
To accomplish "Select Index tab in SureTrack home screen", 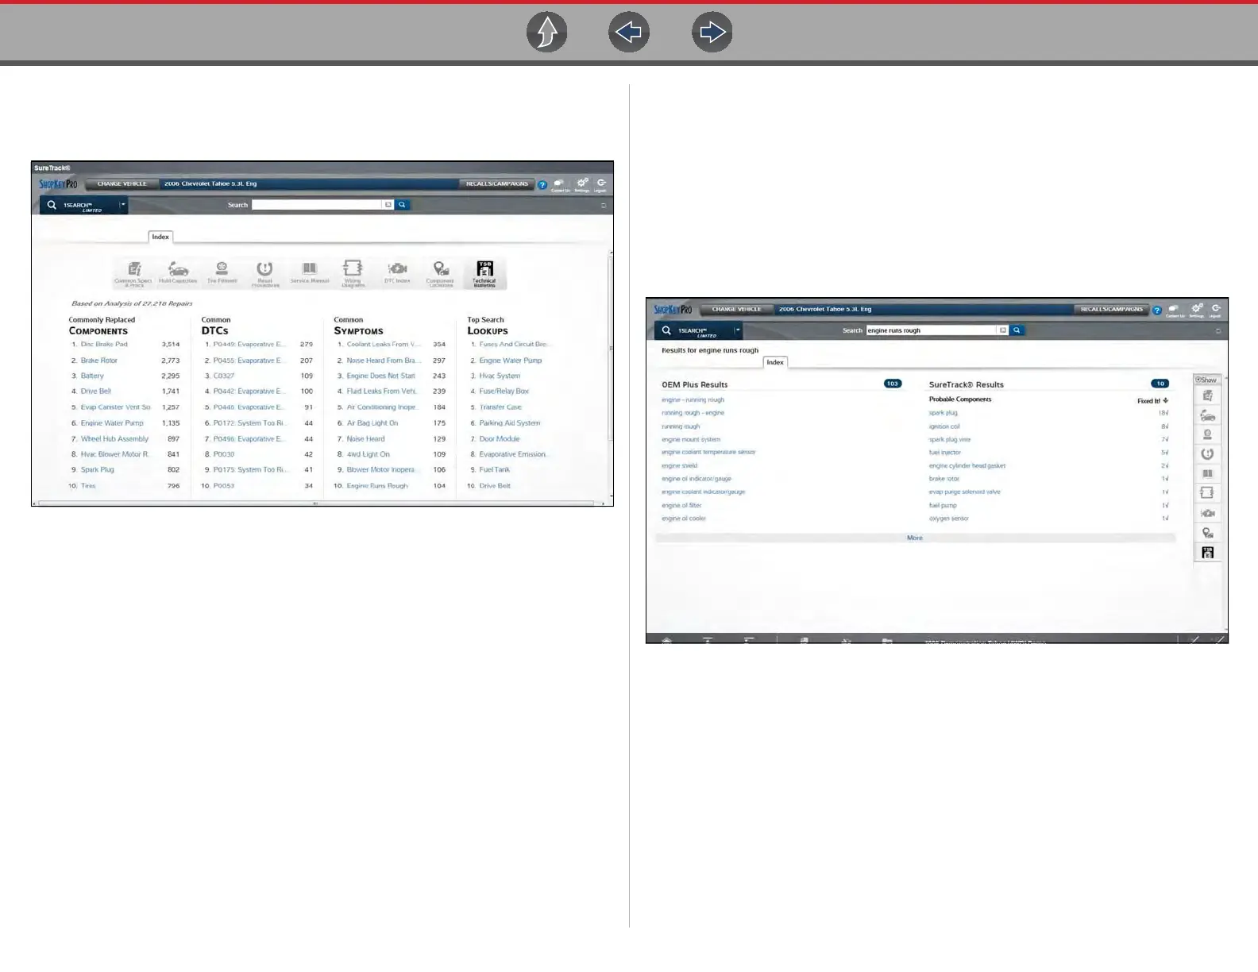I will pyautogui.click(x=160, y=237).
